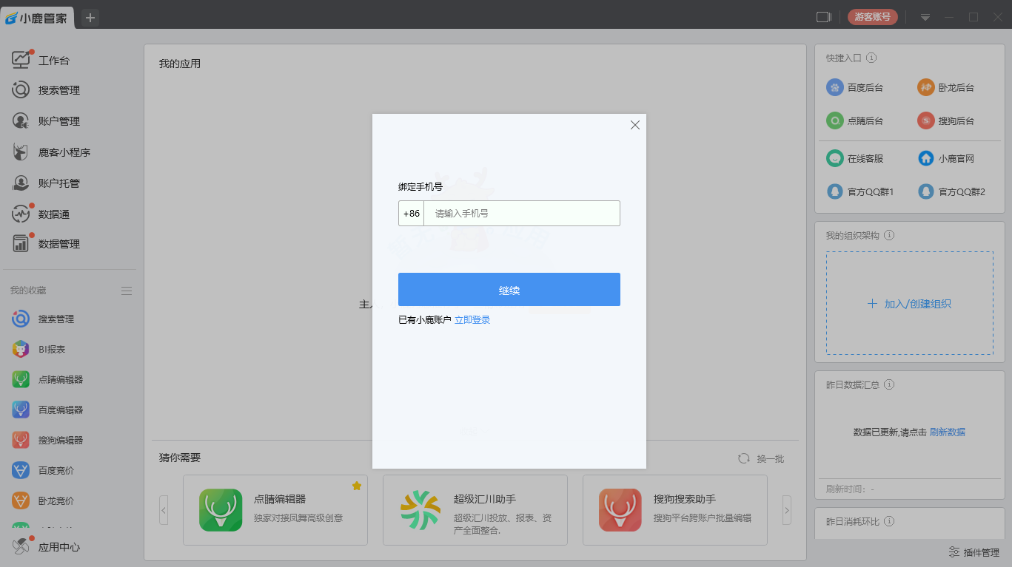Screen dimensions: 1012x567
Task: Click 昨日数据汇总 info icon
Action: click(x=889, y=384)
